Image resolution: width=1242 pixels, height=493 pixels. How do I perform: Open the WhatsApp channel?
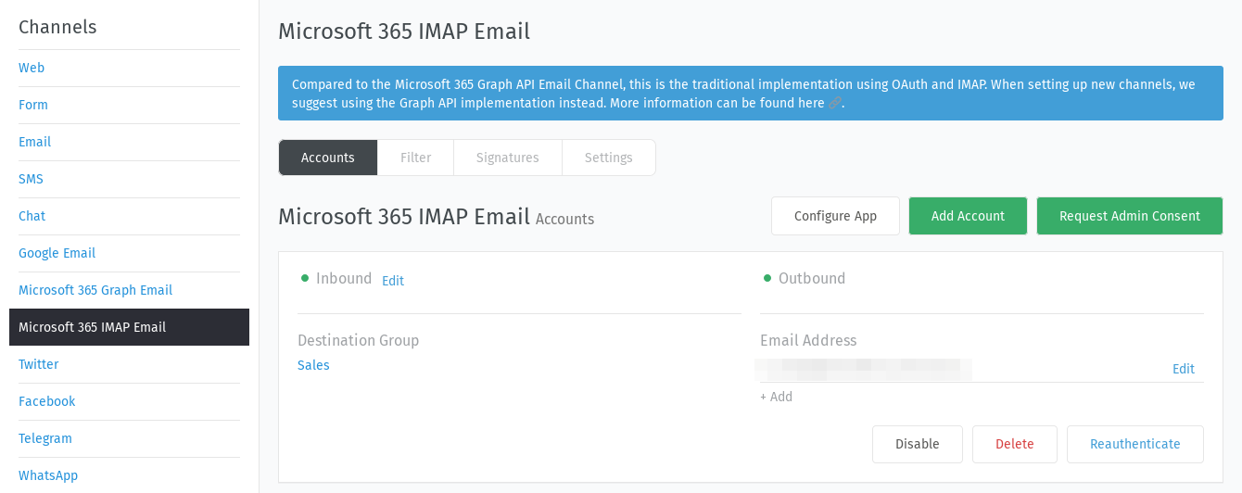pyautogui.click(x=48, y=475)
